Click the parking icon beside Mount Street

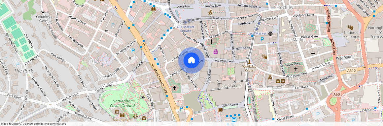113,25
